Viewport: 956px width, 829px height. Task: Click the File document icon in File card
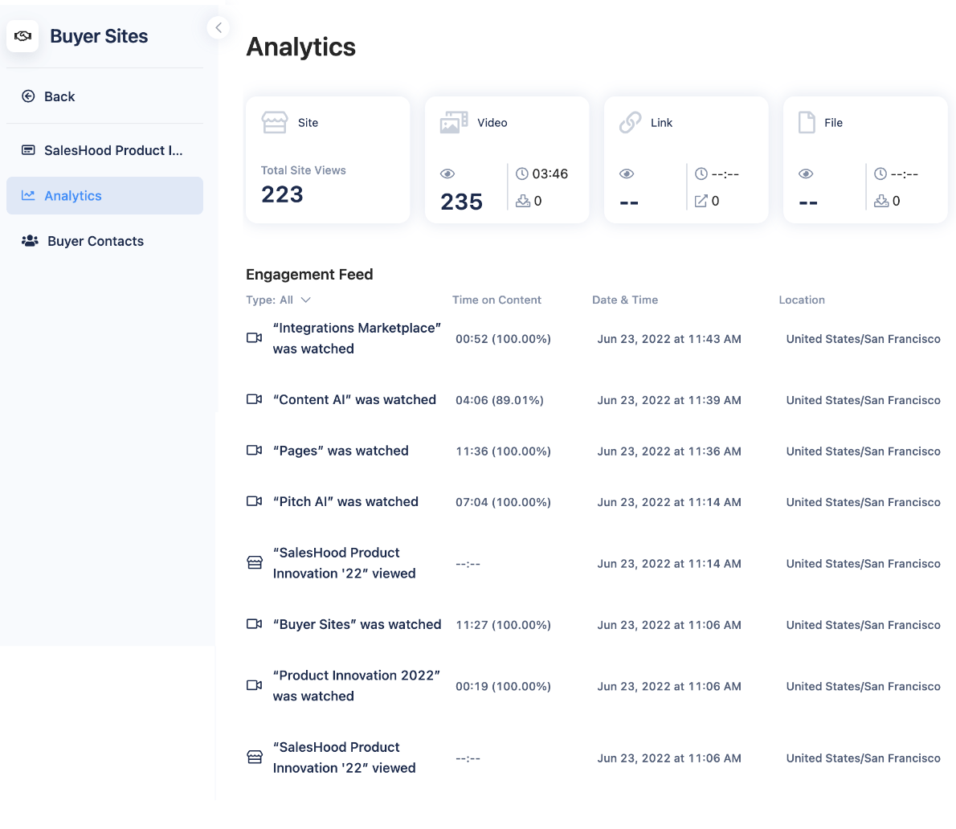tap(807, 122)
